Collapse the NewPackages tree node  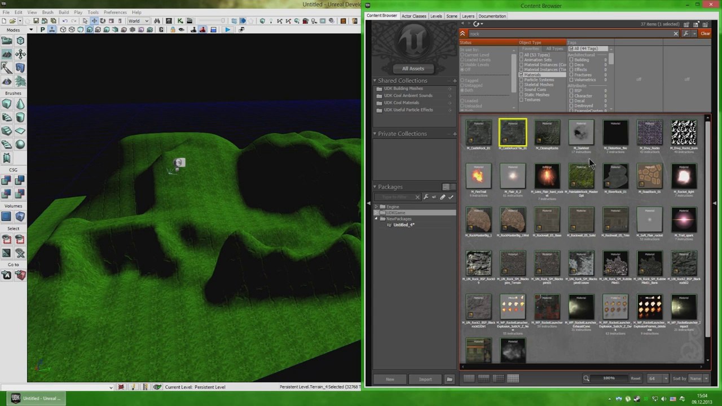pyautogui.click(x=376, y=219)
